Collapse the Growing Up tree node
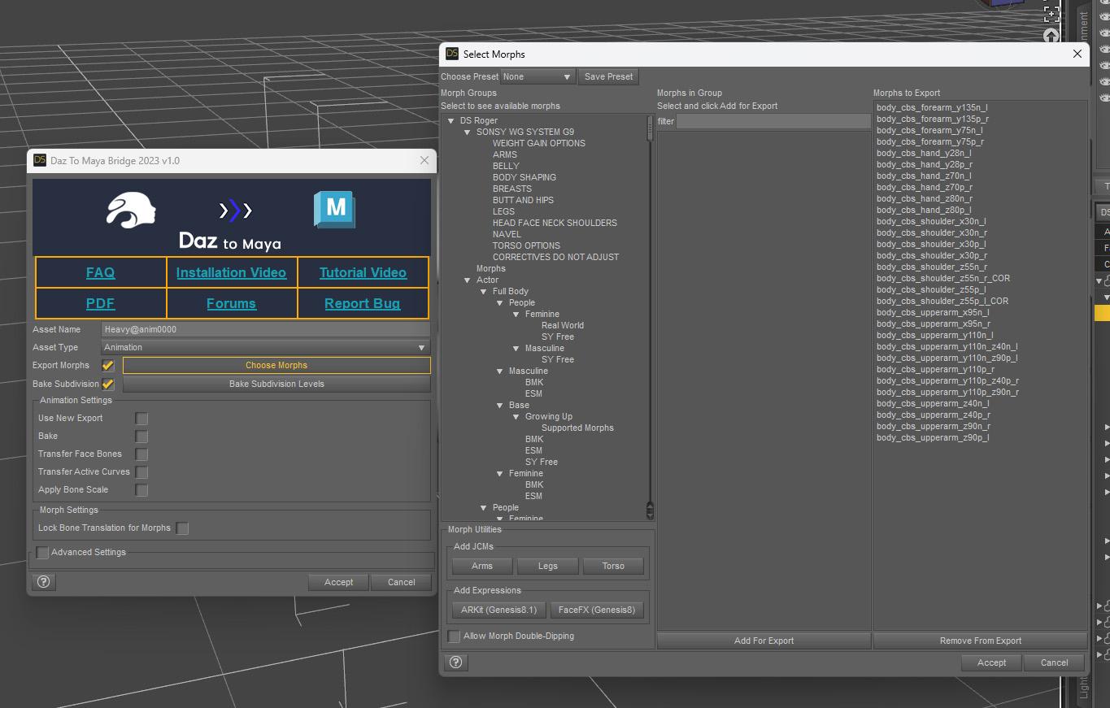 pos(516,417)
